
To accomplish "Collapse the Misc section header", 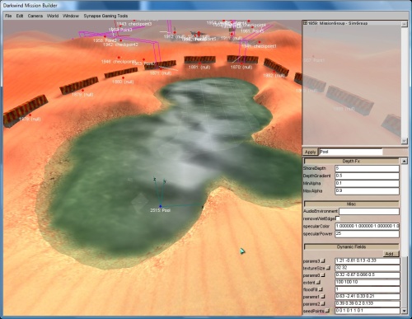I will tap(351, 204).
